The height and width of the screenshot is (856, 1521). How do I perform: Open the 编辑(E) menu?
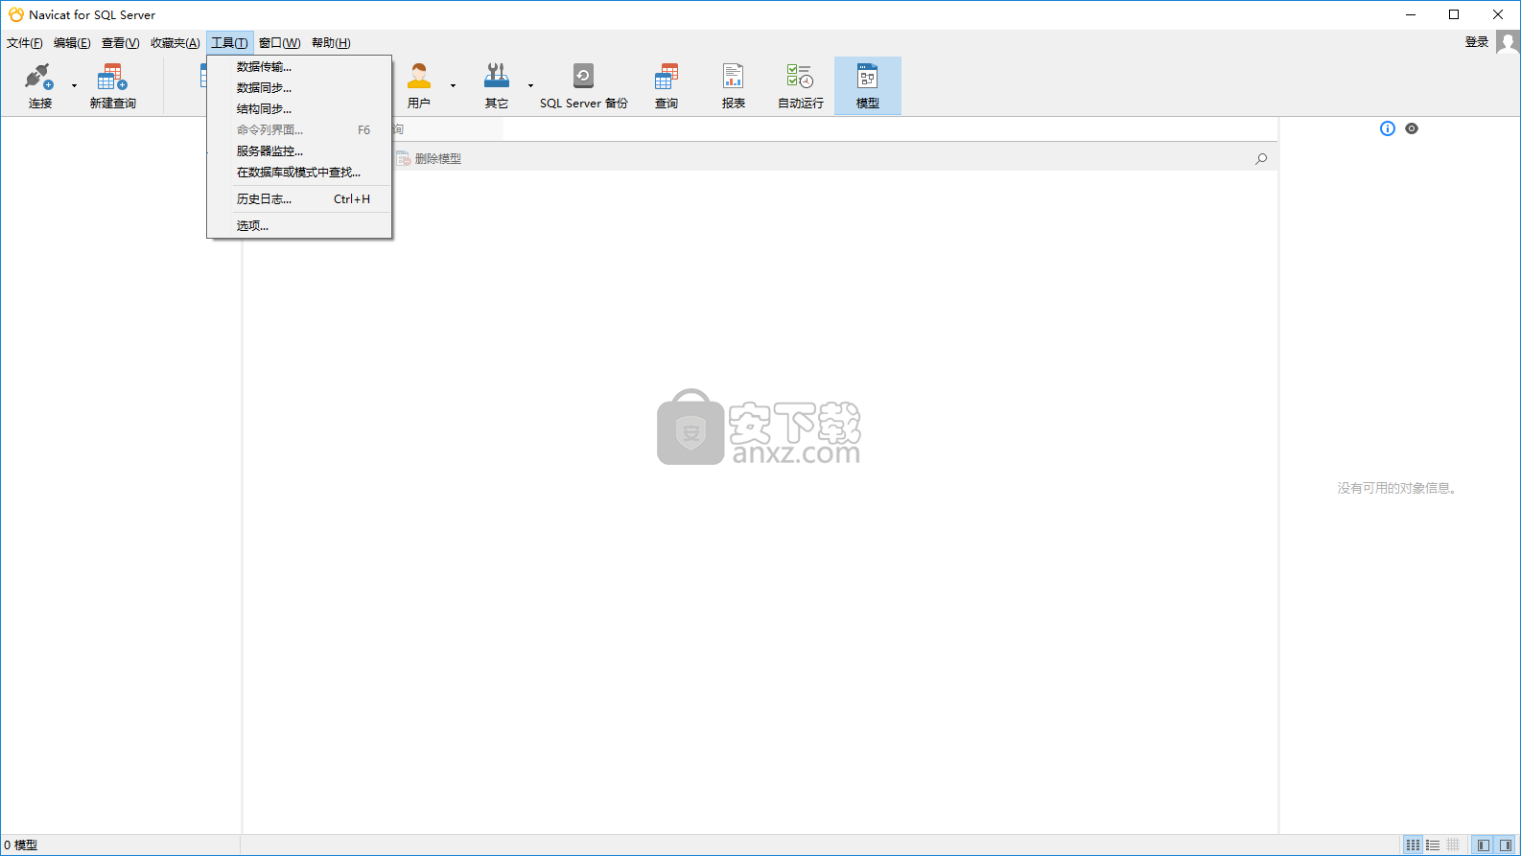(x=72, y=43)
